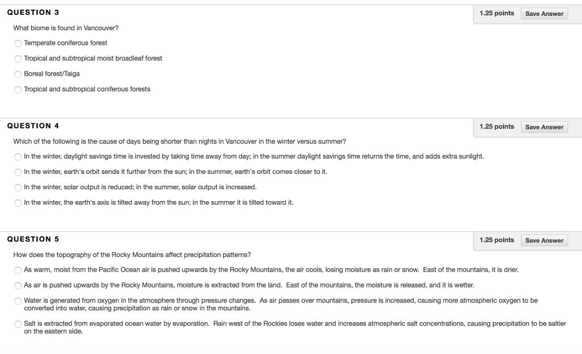
Task: Save Answer for Question 4
Action: tap(544, 127)
